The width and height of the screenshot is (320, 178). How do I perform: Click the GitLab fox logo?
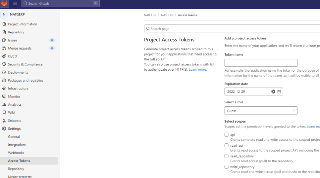(4, 3)
